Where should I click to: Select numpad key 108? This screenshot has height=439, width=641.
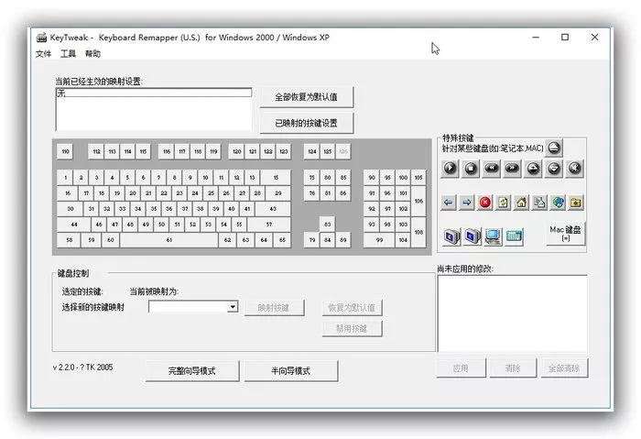[x=418, y=232]
